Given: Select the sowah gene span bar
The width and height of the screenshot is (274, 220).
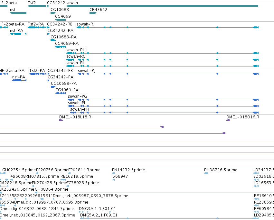Looking at the screenshot, I should click(162, 6).
